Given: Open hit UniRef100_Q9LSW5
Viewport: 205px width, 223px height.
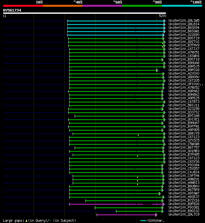Looking at the screenshot, I should pyautogui.click(x=184, y=21).
